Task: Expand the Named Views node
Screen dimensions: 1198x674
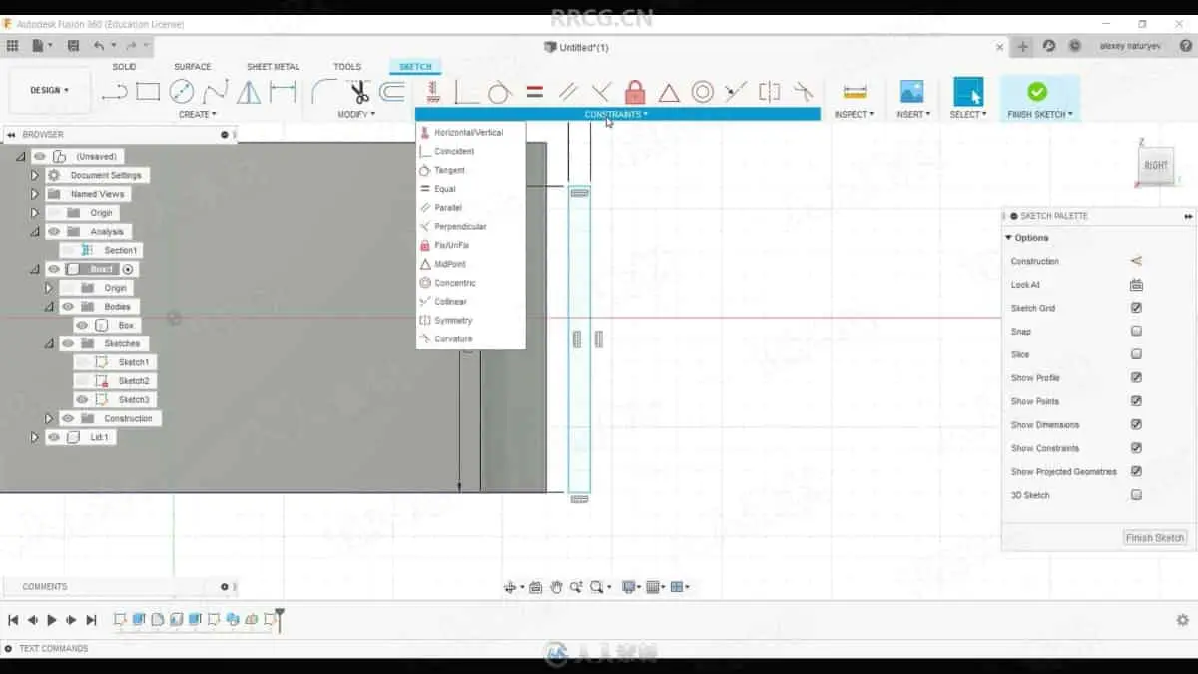Action: point(34,194)
